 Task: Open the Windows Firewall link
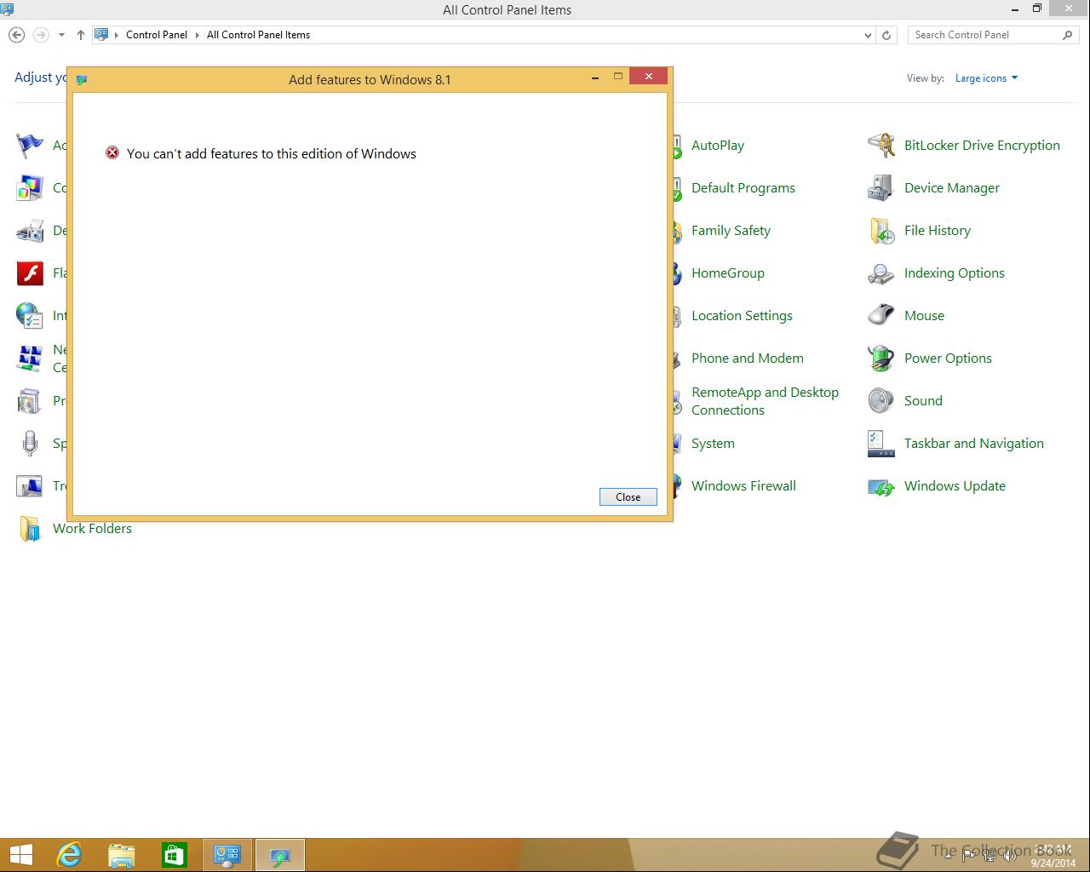tap(743, 486)
